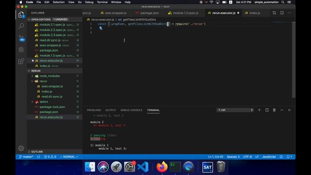
Task: Launch Siri from the dock
Action: [103, 167]
